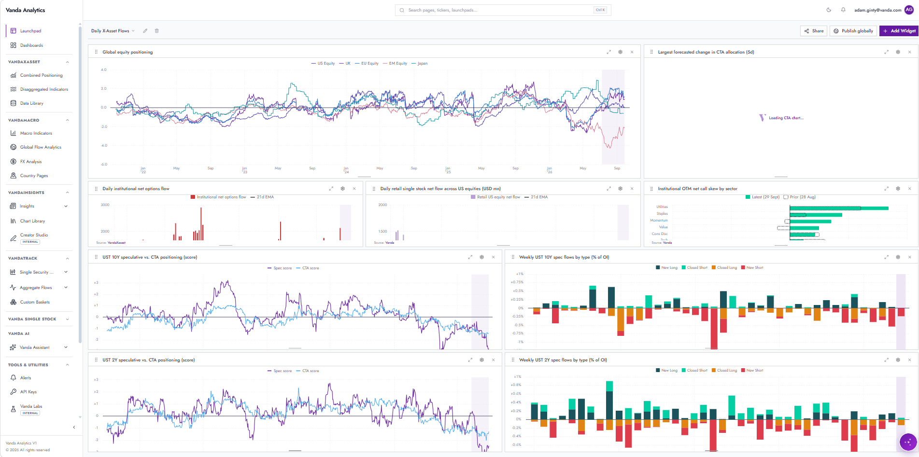This screenshot has width=919, height=457.
Task: Open Vanda AI assistant floating button
Action: [908, 442]
